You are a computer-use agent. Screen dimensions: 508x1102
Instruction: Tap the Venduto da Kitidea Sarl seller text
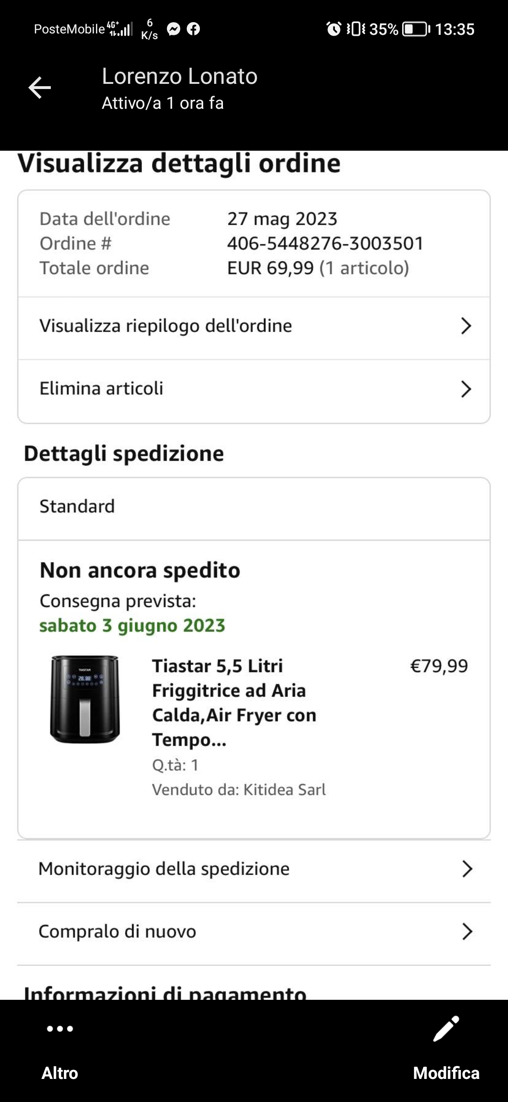click(238, 789)
